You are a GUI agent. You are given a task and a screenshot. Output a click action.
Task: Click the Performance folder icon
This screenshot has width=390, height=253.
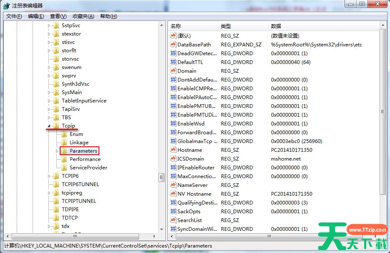point(64,159)
